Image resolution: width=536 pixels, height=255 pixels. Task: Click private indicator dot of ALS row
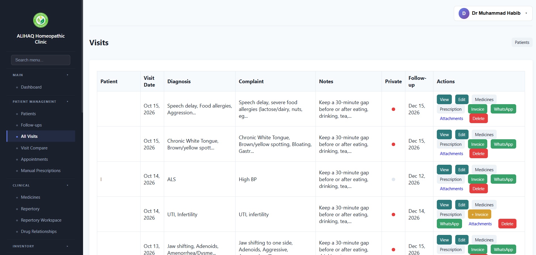coord(393,179)
